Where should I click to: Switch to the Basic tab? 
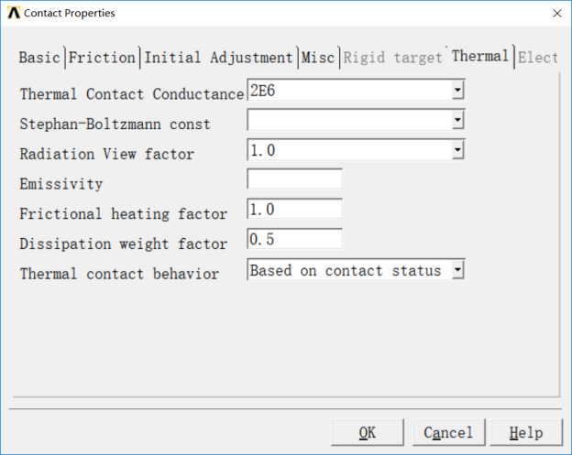pos(39,58)
